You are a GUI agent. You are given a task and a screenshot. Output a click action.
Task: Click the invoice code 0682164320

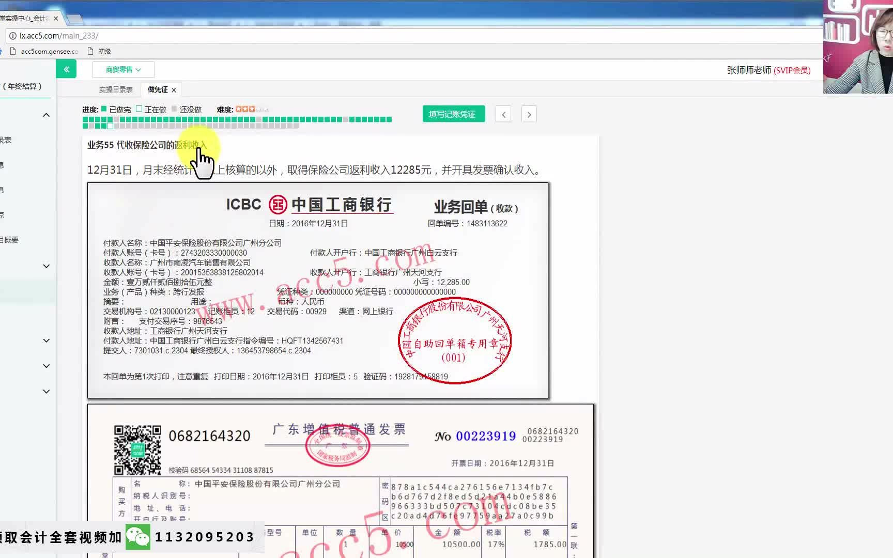(x=209, y=436)
